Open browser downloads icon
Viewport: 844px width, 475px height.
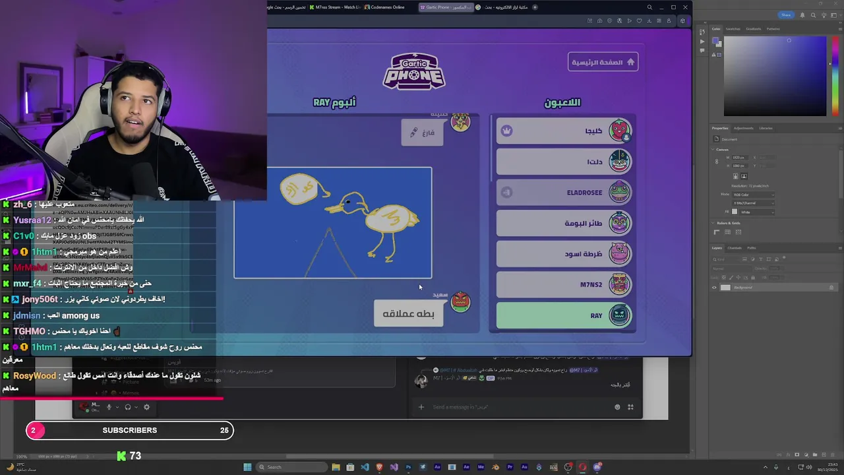649,21
